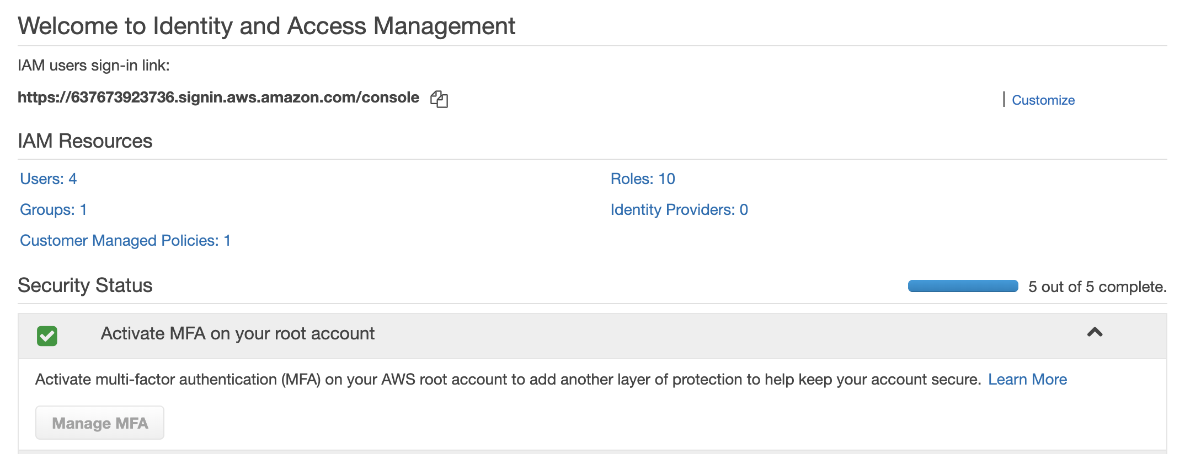Click the IAM Resources heading
Viewport: 1185px width, 454px height.
click(85, 141)
